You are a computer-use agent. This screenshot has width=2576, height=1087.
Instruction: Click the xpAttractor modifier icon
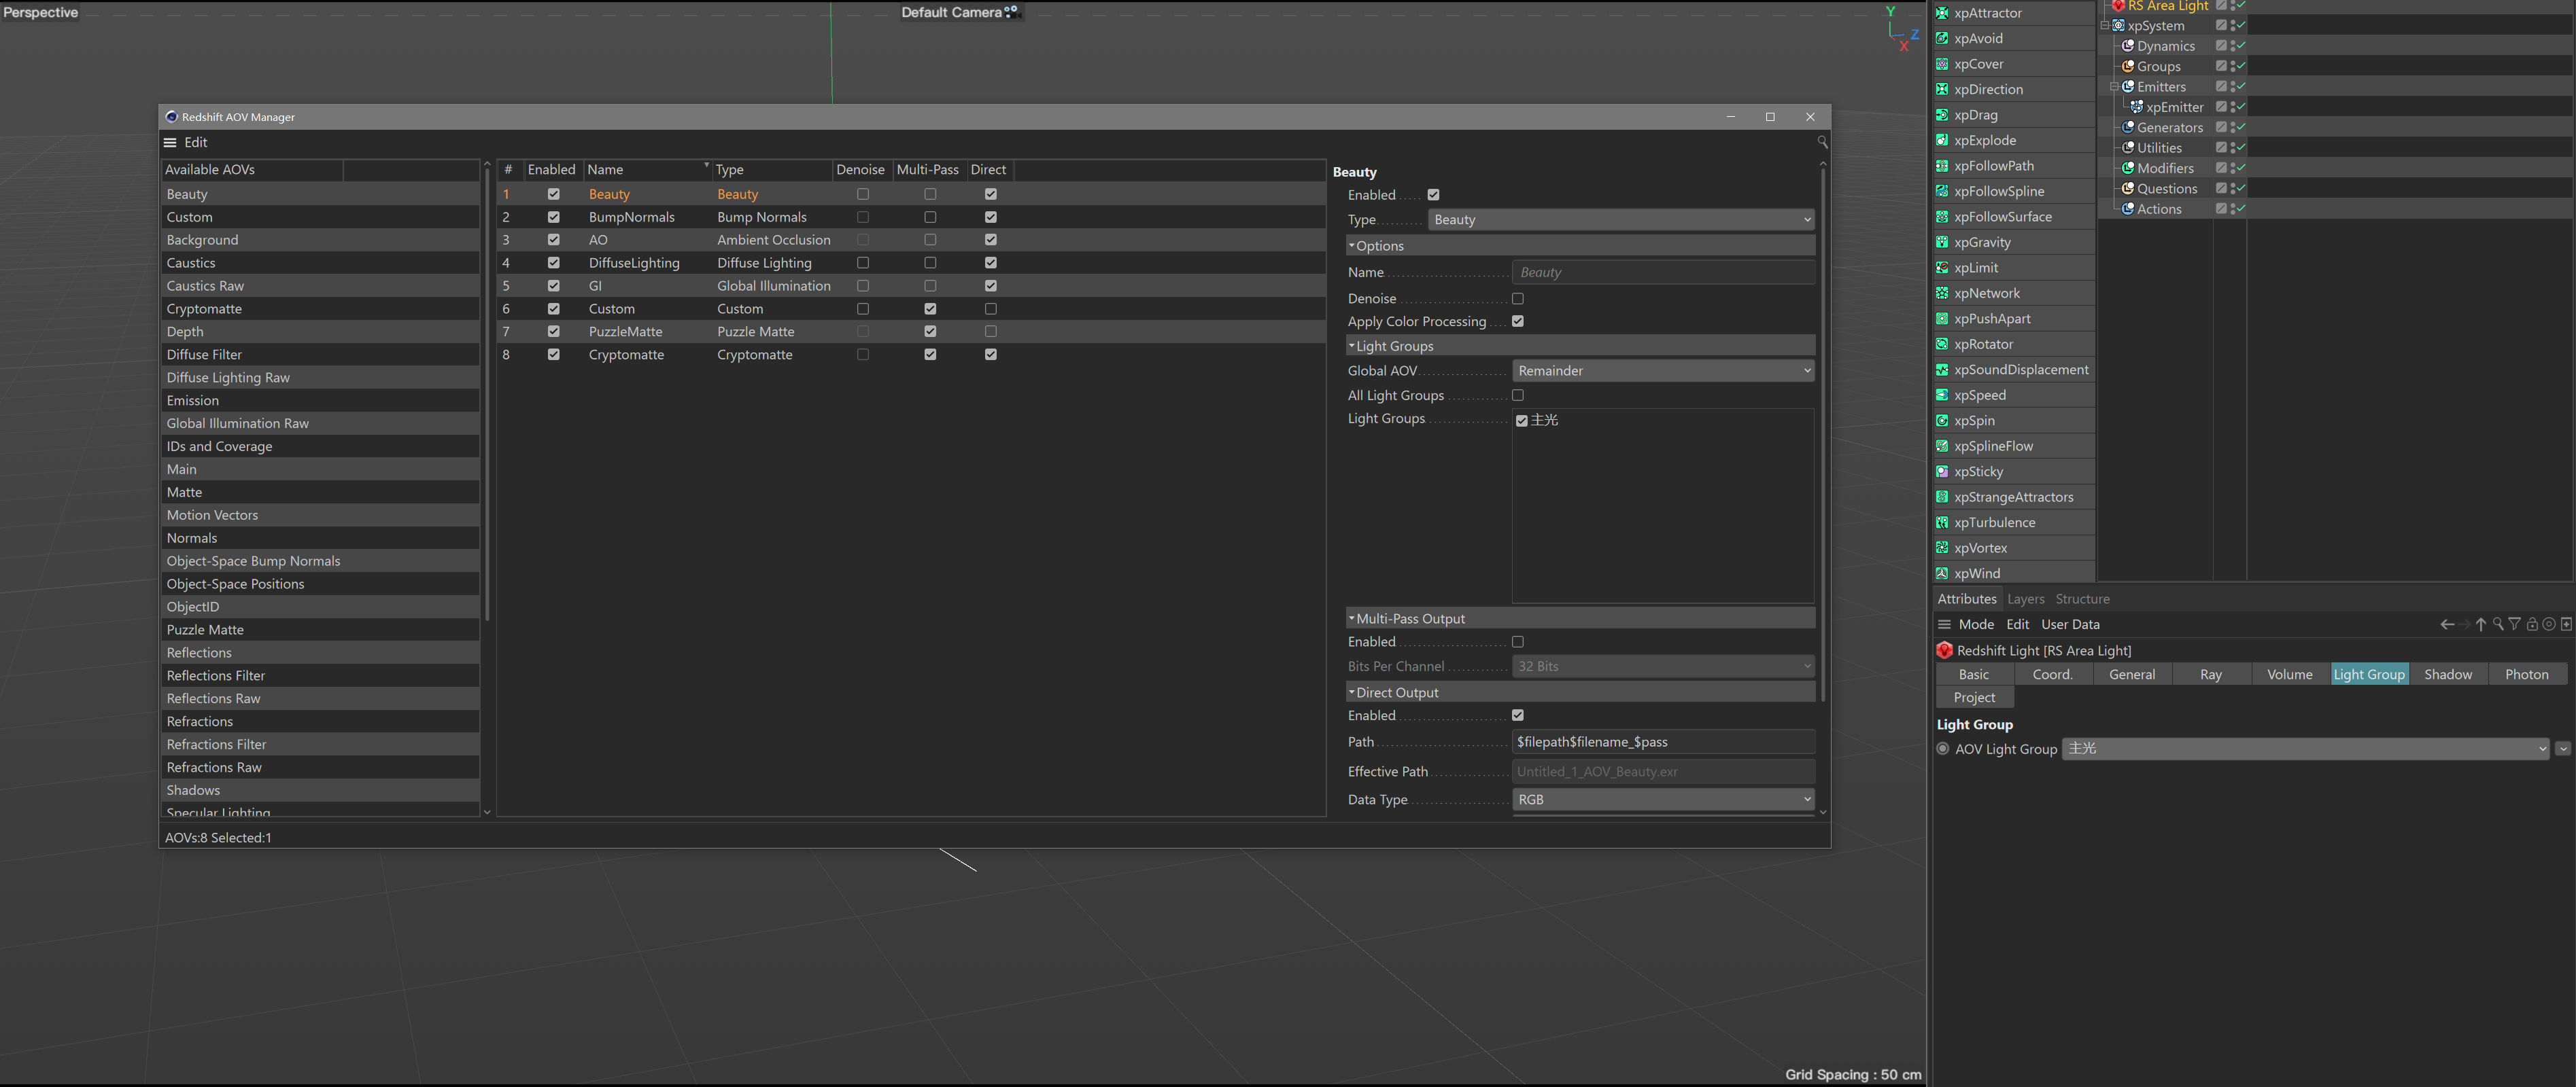[x=1941, y=13]
